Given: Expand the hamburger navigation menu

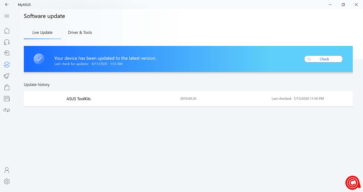Looking at the screenshot, I should click(x=7, y=16).
